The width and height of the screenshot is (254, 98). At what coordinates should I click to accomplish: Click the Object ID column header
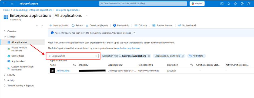(83, 65)
